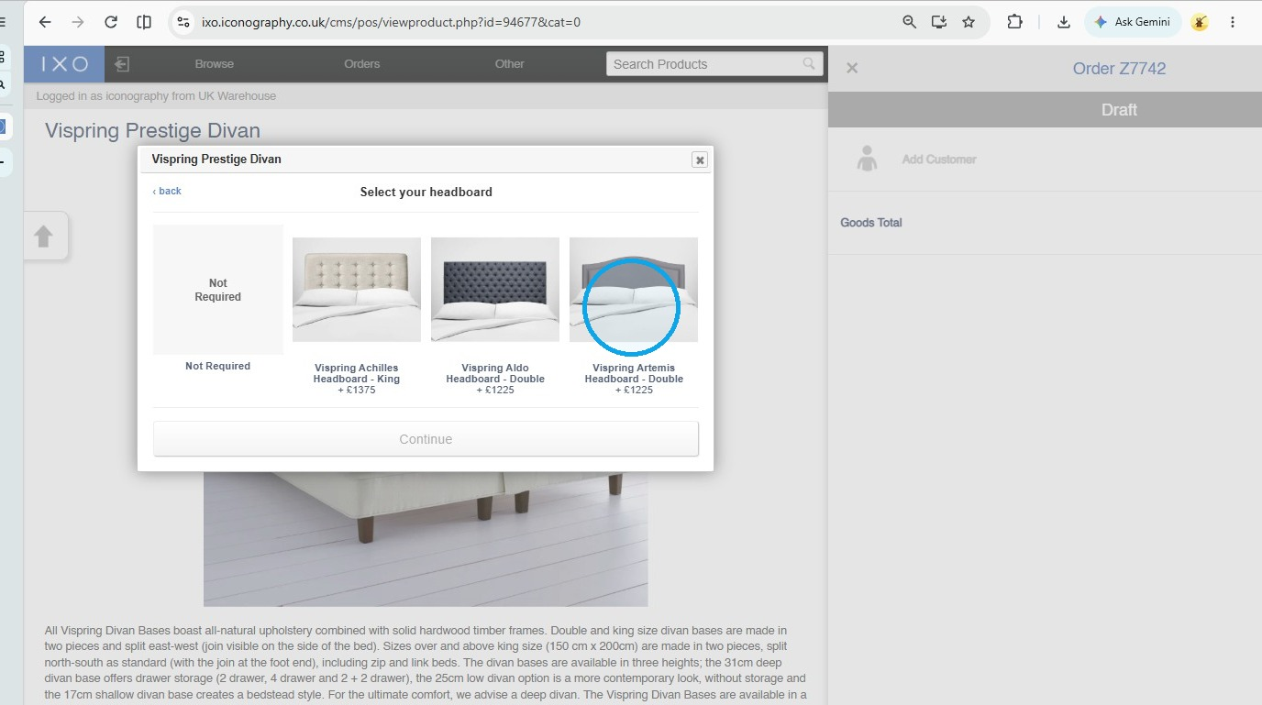Bookmark this page with the star icon
Viewport: 1262px width, 705px height.
click(x=969, y=22)
